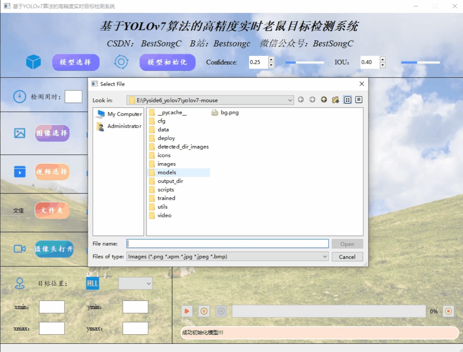
Task: Select the images folder
Action: [162, 164]
